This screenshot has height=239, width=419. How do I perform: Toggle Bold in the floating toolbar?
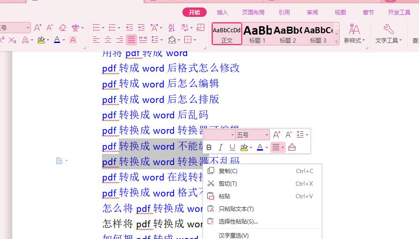[209, 147]
